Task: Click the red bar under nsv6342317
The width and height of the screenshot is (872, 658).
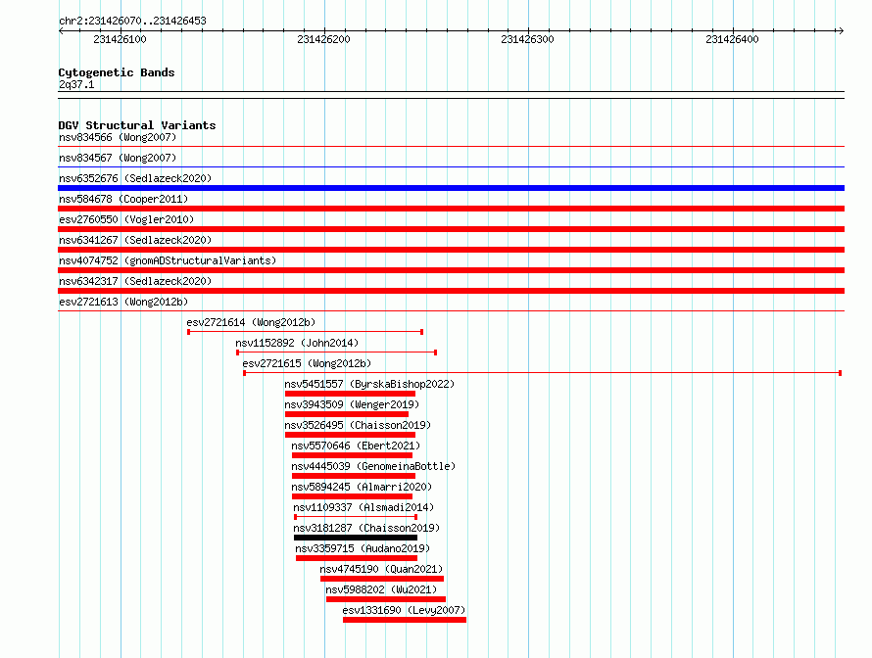Action: point(451,291)
